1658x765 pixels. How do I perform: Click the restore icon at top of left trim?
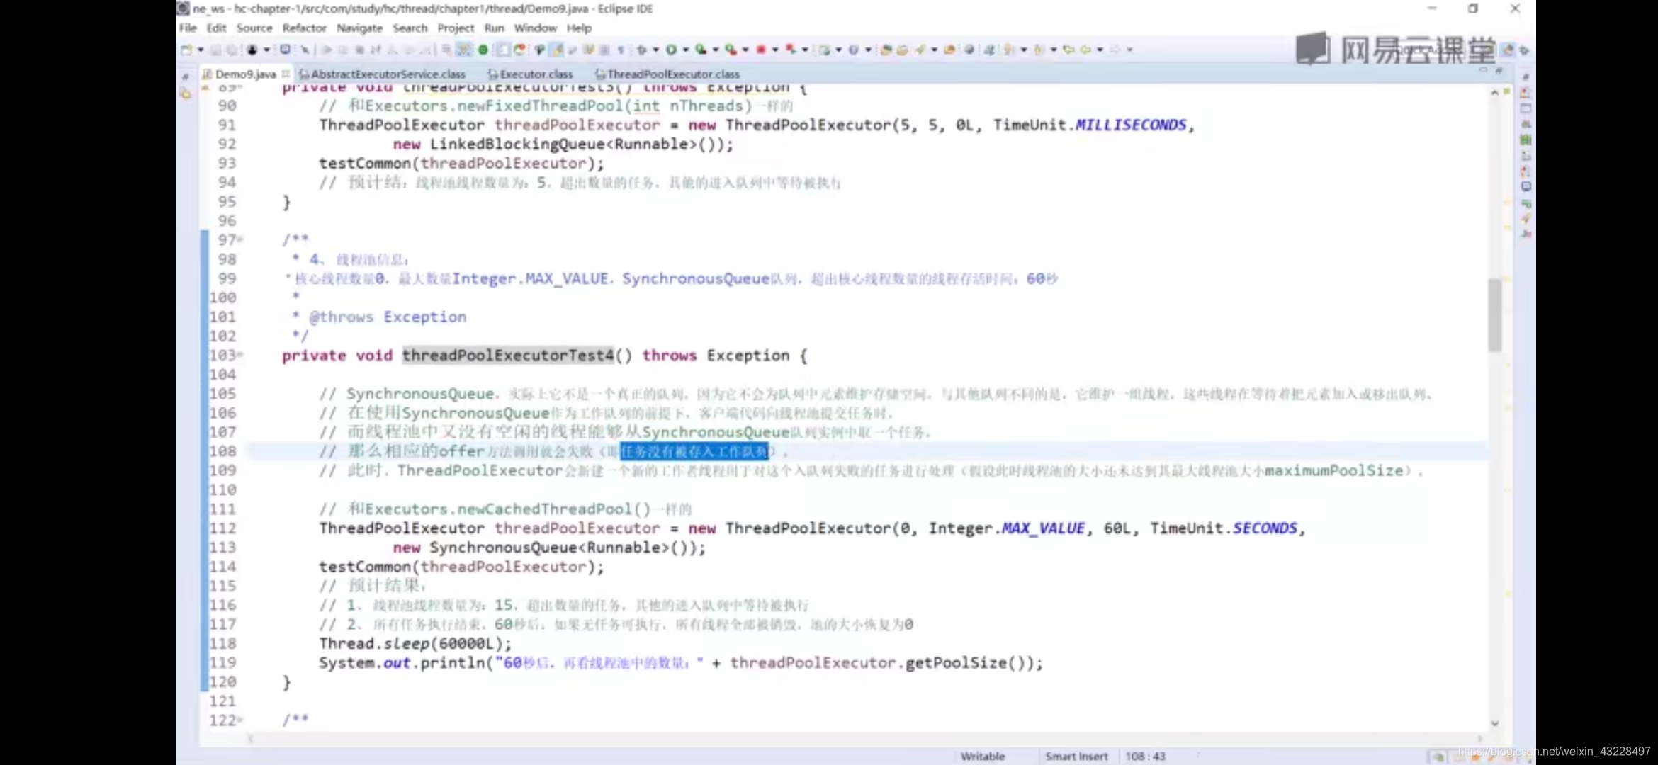tap(185, 76)
